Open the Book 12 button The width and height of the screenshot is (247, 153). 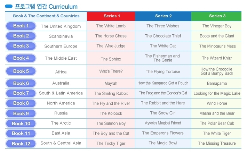(21, 144)
